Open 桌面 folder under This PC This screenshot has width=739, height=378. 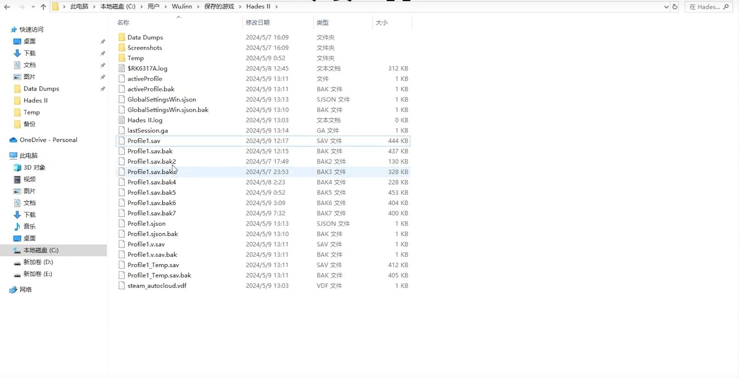[x=29, y=238]
